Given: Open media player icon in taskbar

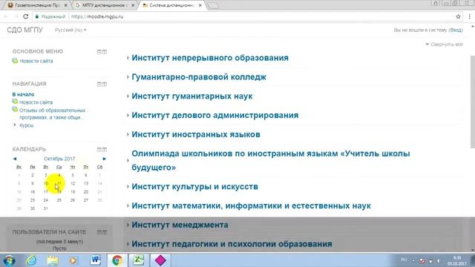Looking at the screenshot, I should pos(73,260).
